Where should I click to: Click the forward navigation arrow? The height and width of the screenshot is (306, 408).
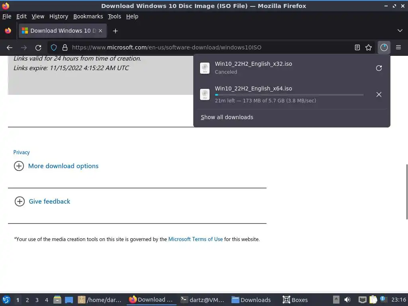point(24,48)
